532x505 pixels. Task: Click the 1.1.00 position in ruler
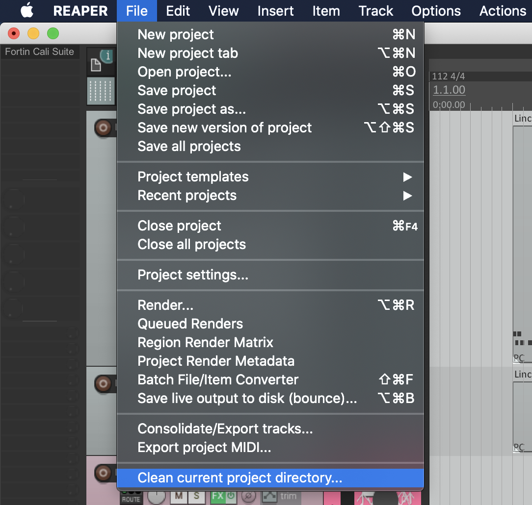449,90
